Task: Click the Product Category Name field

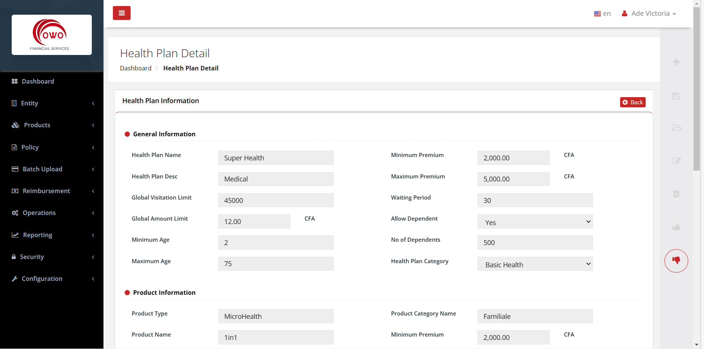Action: (535, 316)
